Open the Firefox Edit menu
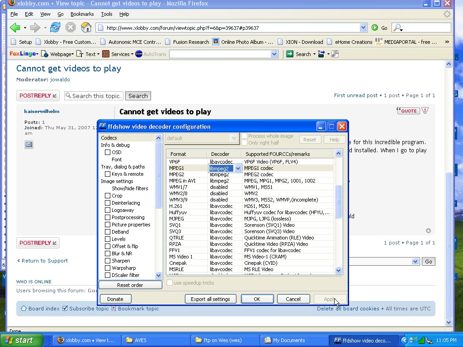 [x=29, y=14]
